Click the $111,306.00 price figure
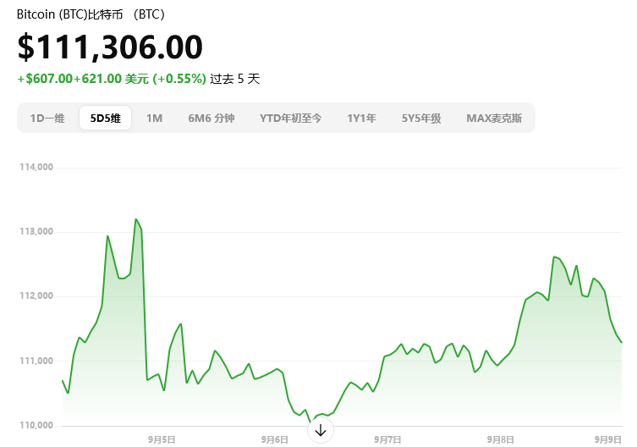The image size is (637, 447). pyautogui.click(x=110, y=47)
